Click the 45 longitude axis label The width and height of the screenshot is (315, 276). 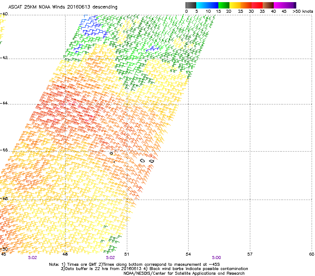point(3,254)
